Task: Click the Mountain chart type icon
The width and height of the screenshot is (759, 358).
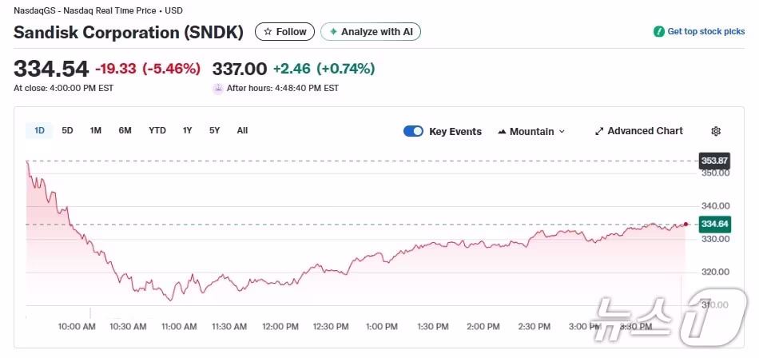Action: point(502,132)
